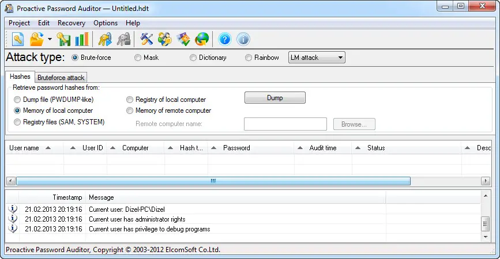Open the Recovery menu
Screen dimensions: 500x259
coord(72,23)
